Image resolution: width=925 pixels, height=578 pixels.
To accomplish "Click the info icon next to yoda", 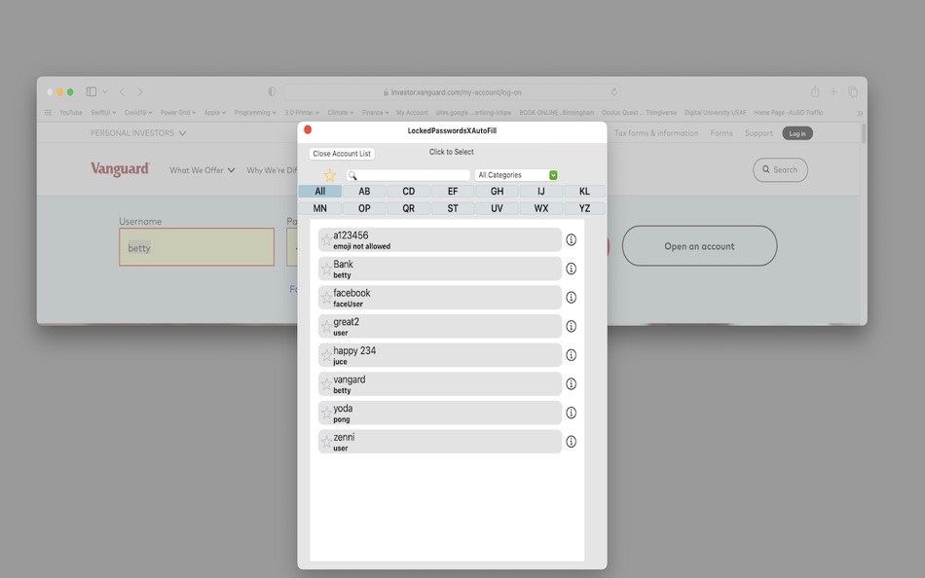I will pos(571,413).
